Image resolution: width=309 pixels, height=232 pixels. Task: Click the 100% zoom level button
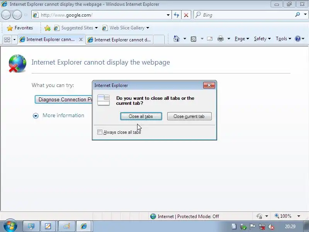pyautogui.click(x=283, y=216)
